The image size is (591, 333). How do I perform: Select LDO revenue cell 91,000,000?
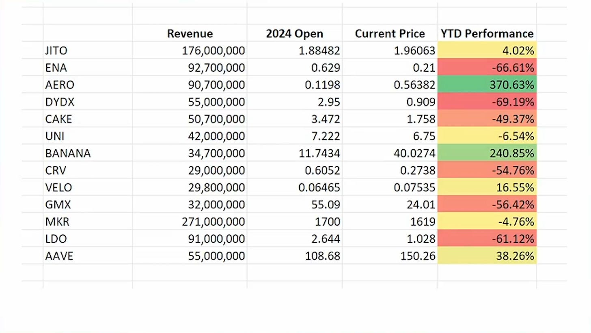[190, 238]
